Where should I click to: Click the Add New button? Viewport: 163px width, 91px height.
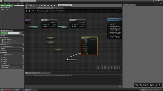4,33
